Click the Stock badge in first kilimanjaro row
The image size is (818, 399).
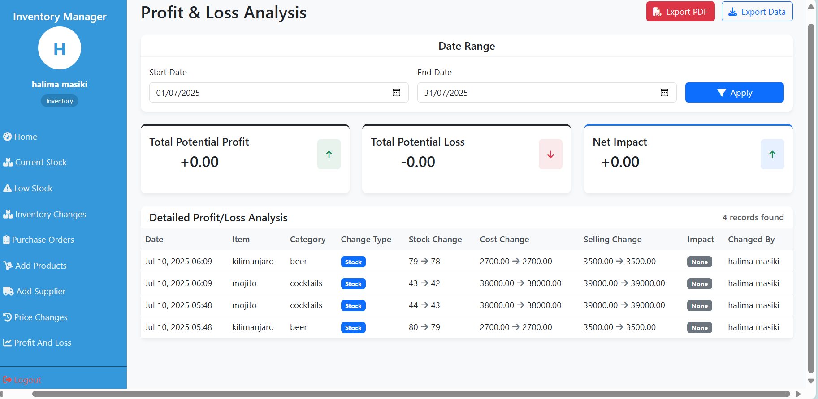pyautogui.click(x=353, y=262)
